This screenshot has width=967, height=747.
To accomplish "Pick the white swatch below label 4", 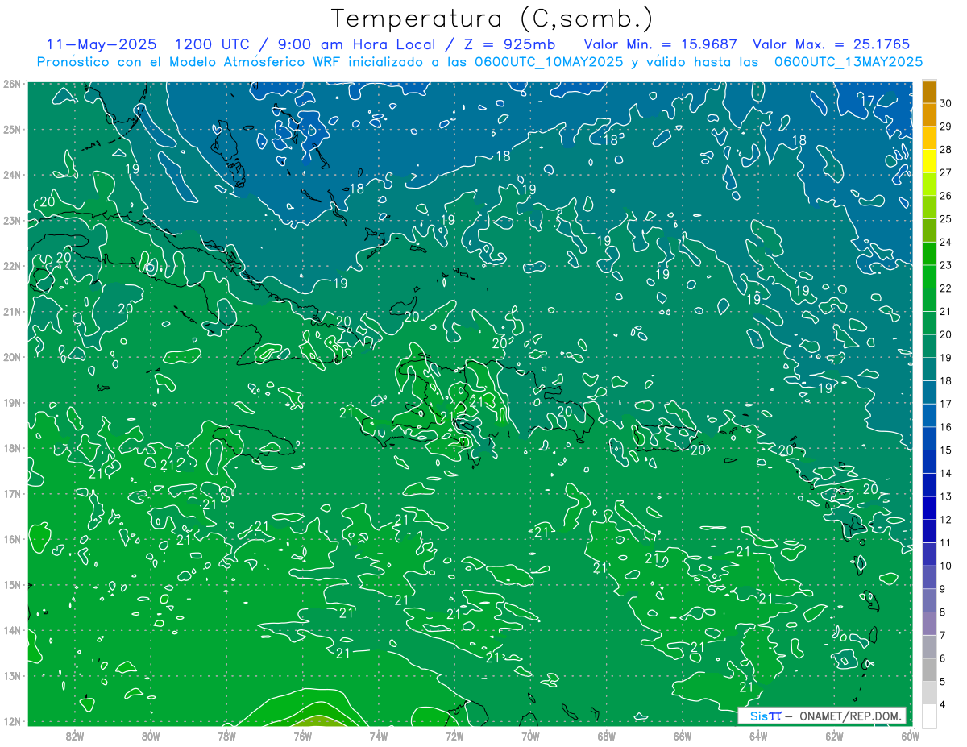I will [x=929, y=716].
